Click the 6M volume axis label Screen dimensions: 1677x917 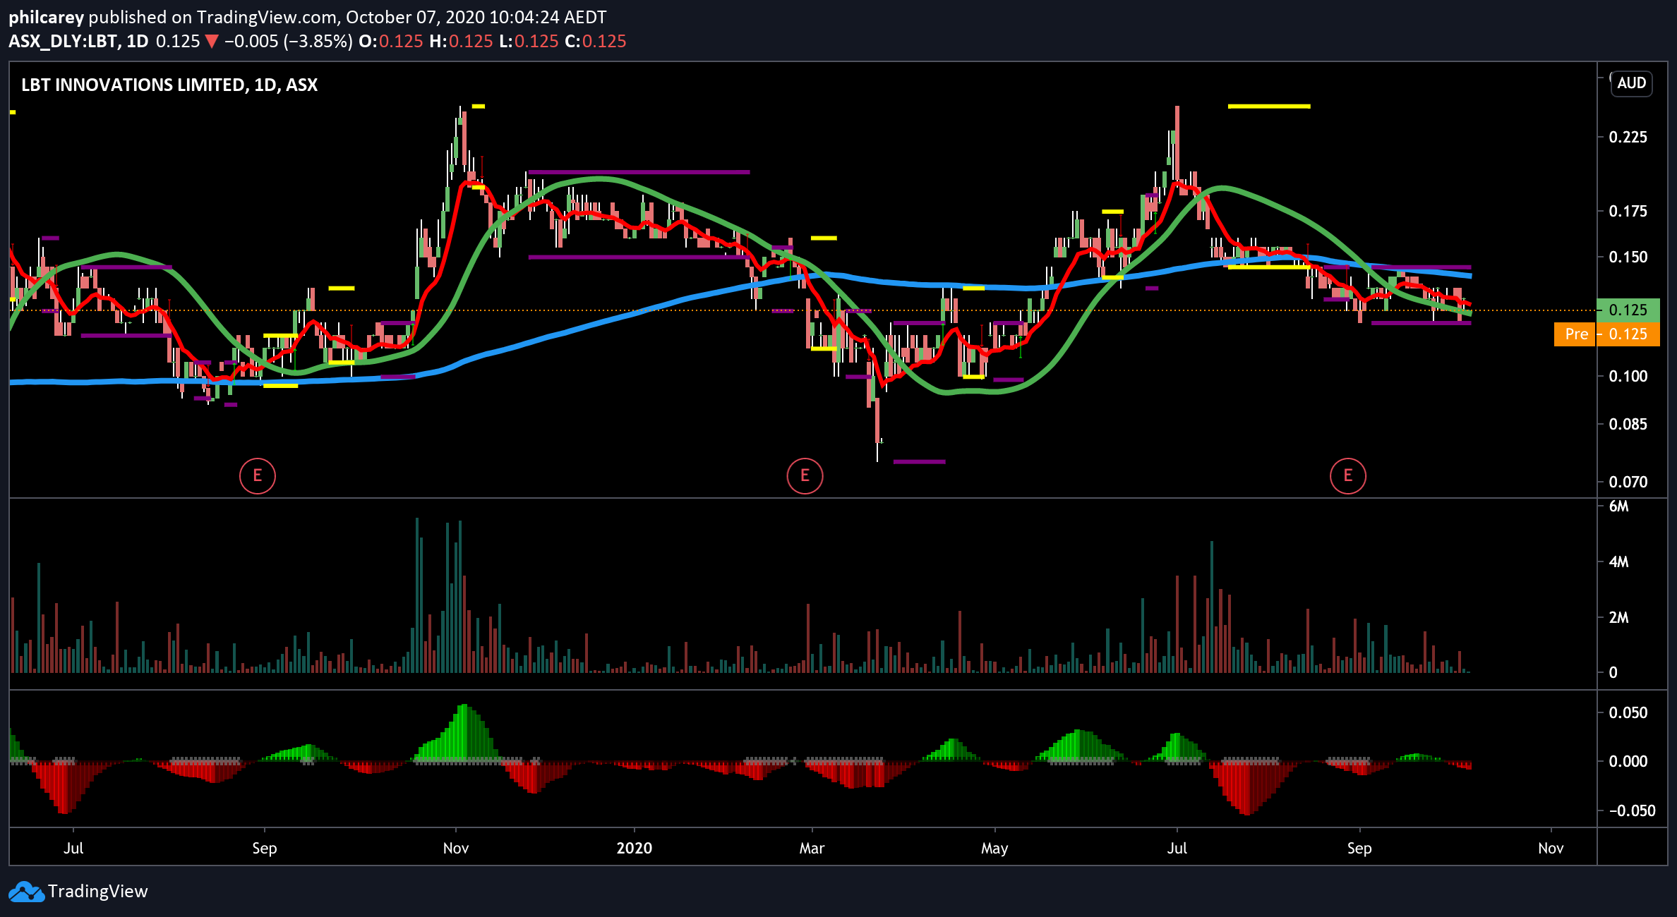point(1619,506)
